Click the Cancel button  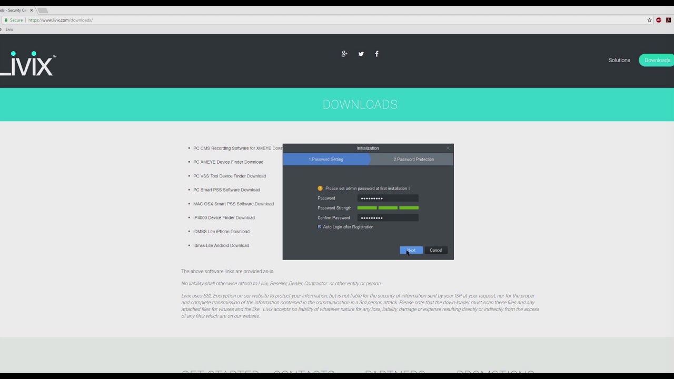coord(436,250)
